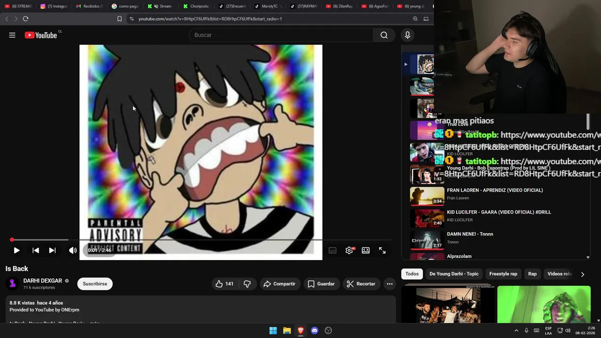Open Discord from taskbar
601x338 pixels.
315,330
